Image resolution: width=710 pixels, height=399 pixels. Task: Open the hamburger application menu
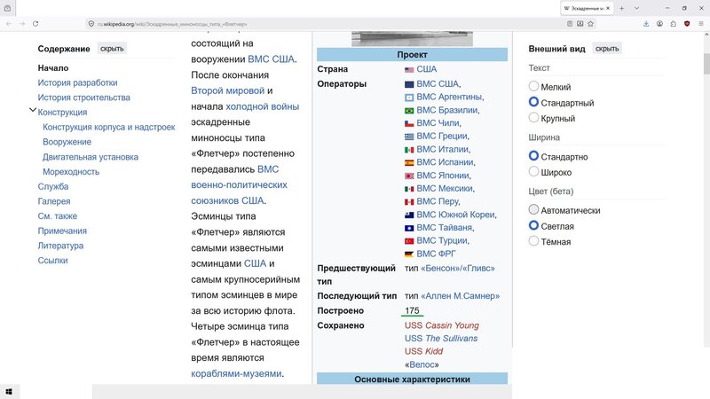(x=701, y=24)
